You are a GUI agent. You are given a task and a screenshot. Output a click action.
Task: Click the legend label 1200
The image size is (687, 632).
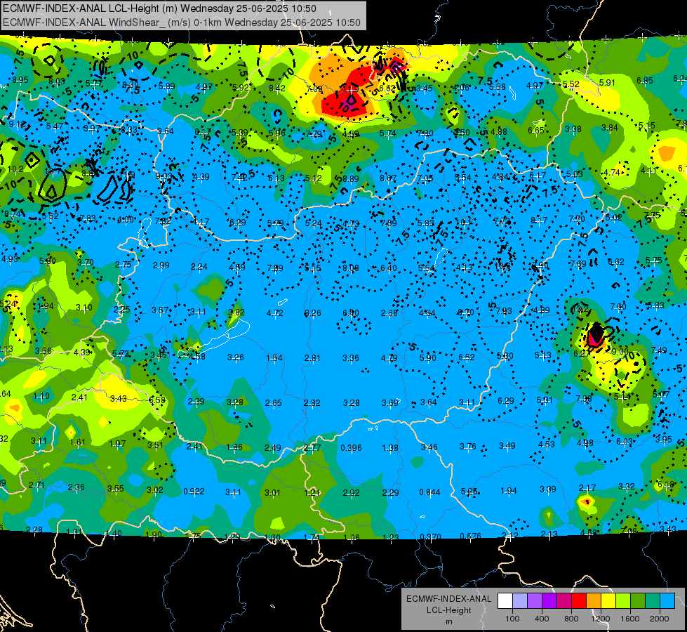click(600, 619)
